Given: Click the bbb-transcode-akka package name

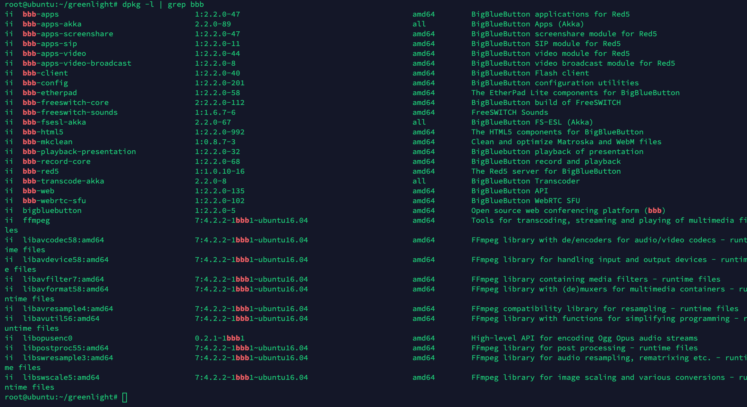Looking at the screenshot, I should tap(63, 181).
